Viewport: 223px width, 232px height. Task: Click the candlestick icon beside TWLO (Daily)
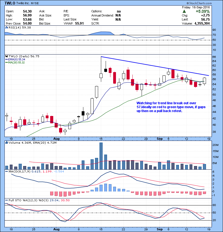6,56
